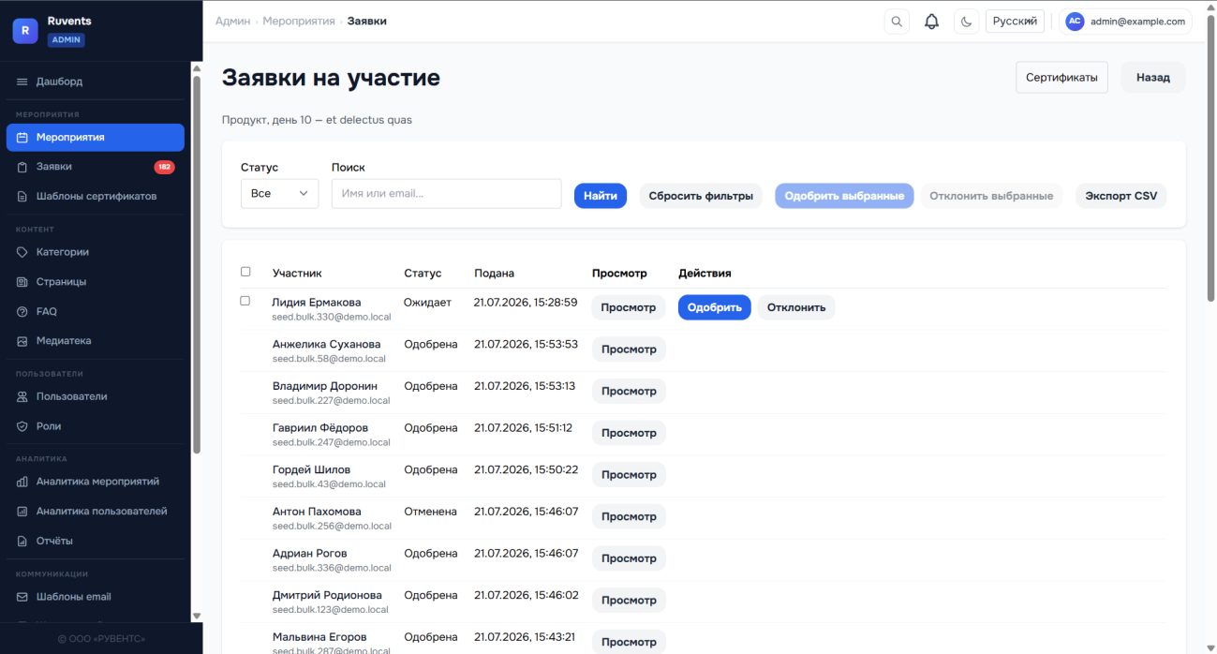The width and height of the screenshot is (1217, 654).
Task: Open the admin@example.com account menu
Action: click(x=1125, y=22)
